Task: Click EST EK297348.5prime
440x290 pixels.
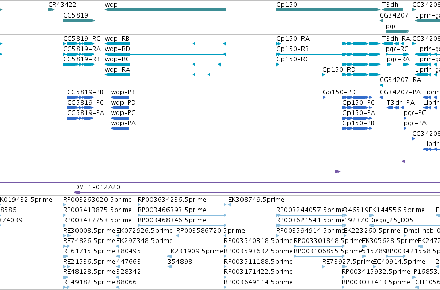Action: 144,241
